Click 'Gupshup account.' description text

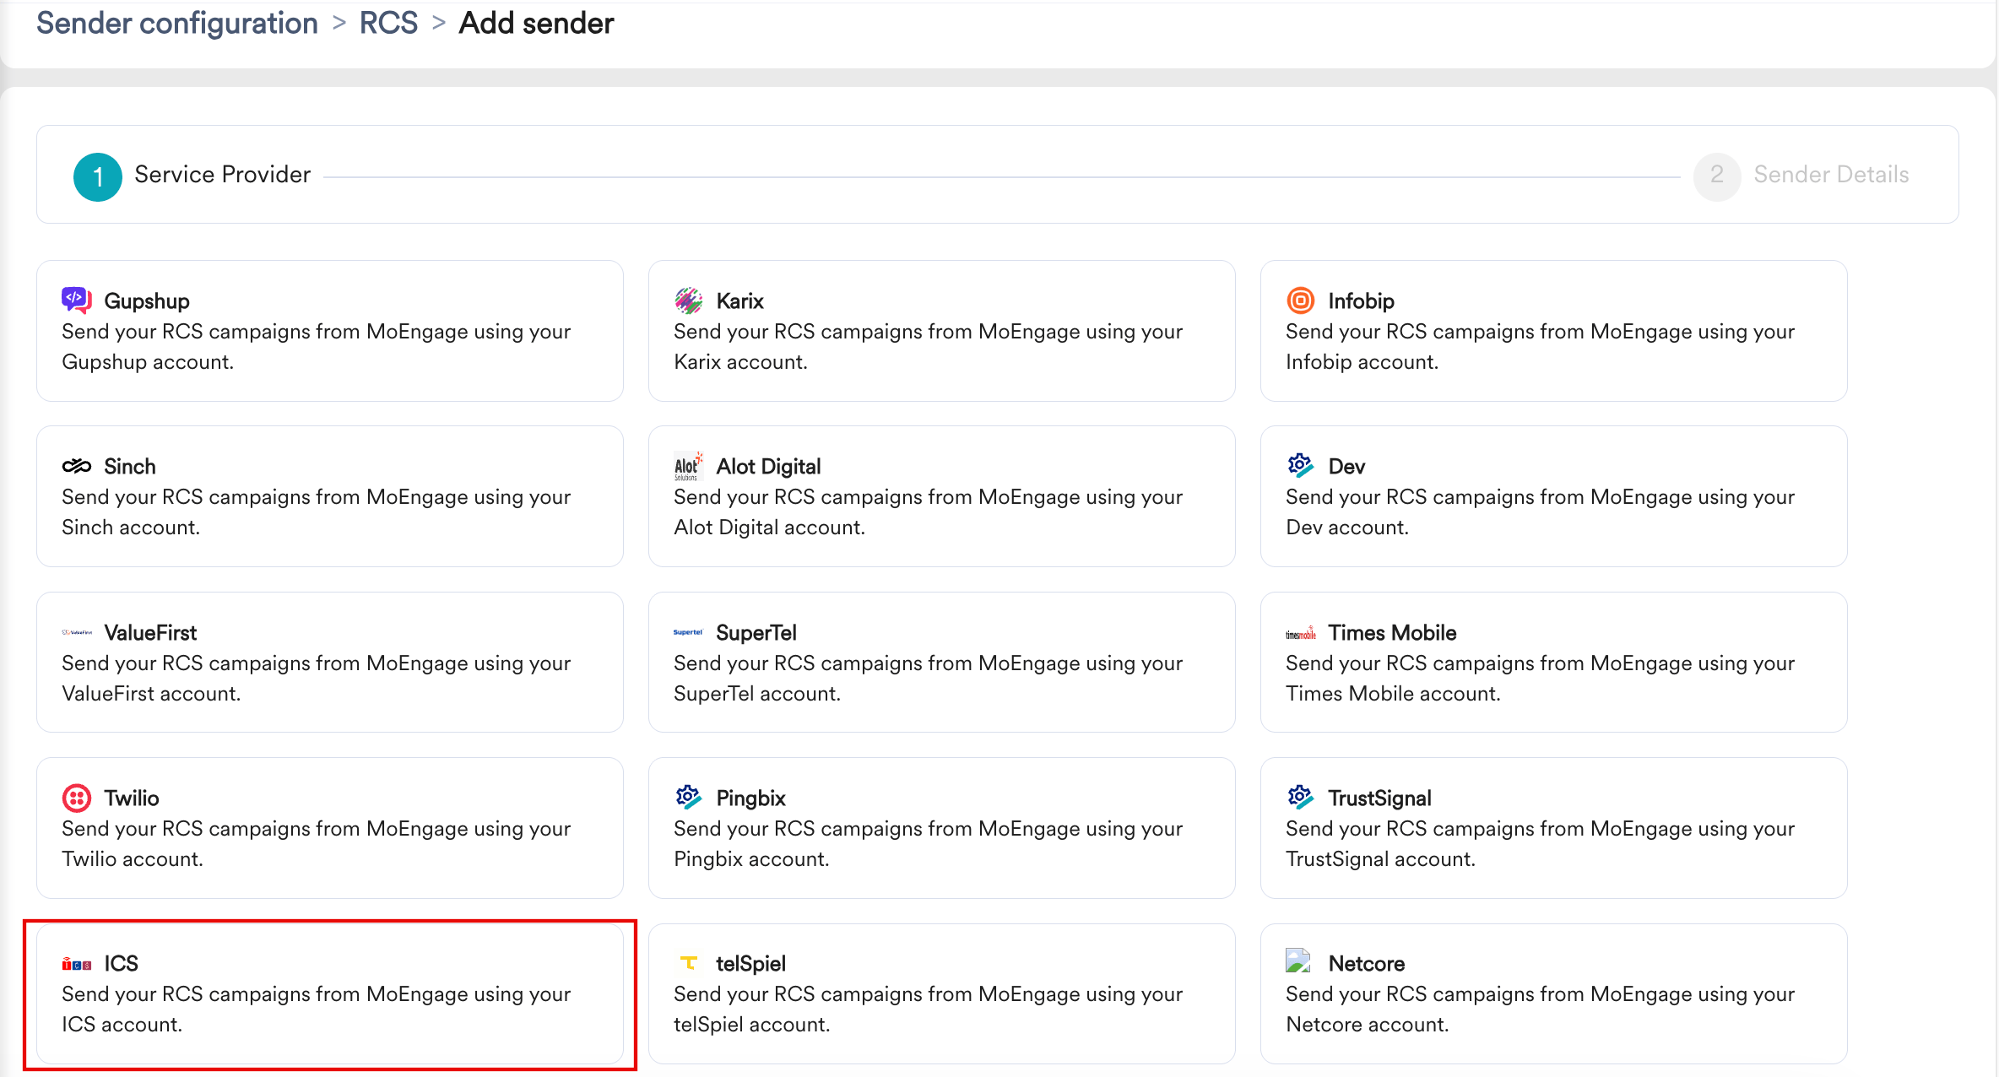pyautogui.click(x=148, y=361)
